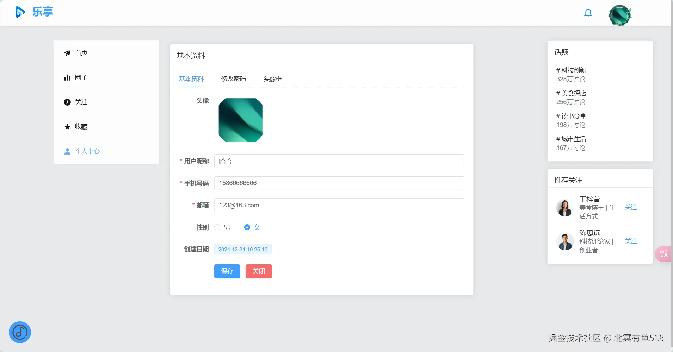
Task: Open the notification bell
Action: coord(588,13)
